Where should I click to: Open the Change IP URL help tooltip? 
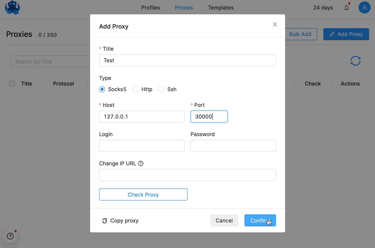[141, 163]
